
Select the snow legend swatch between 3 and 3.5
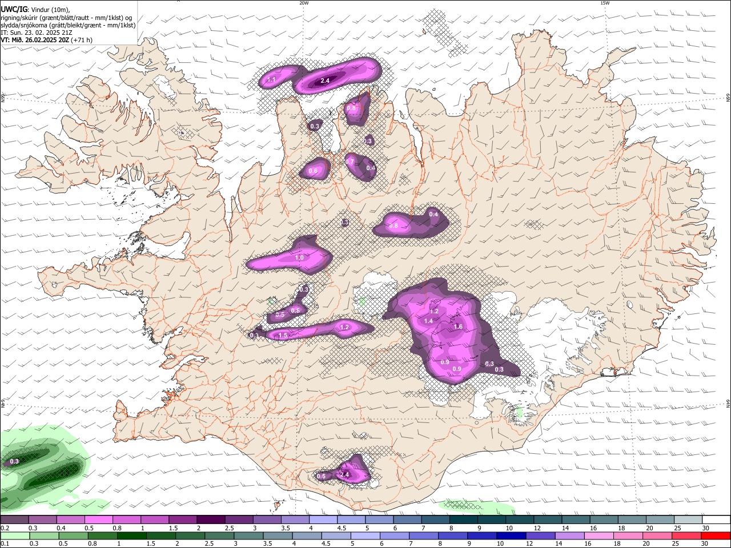[x=266, y=520]
